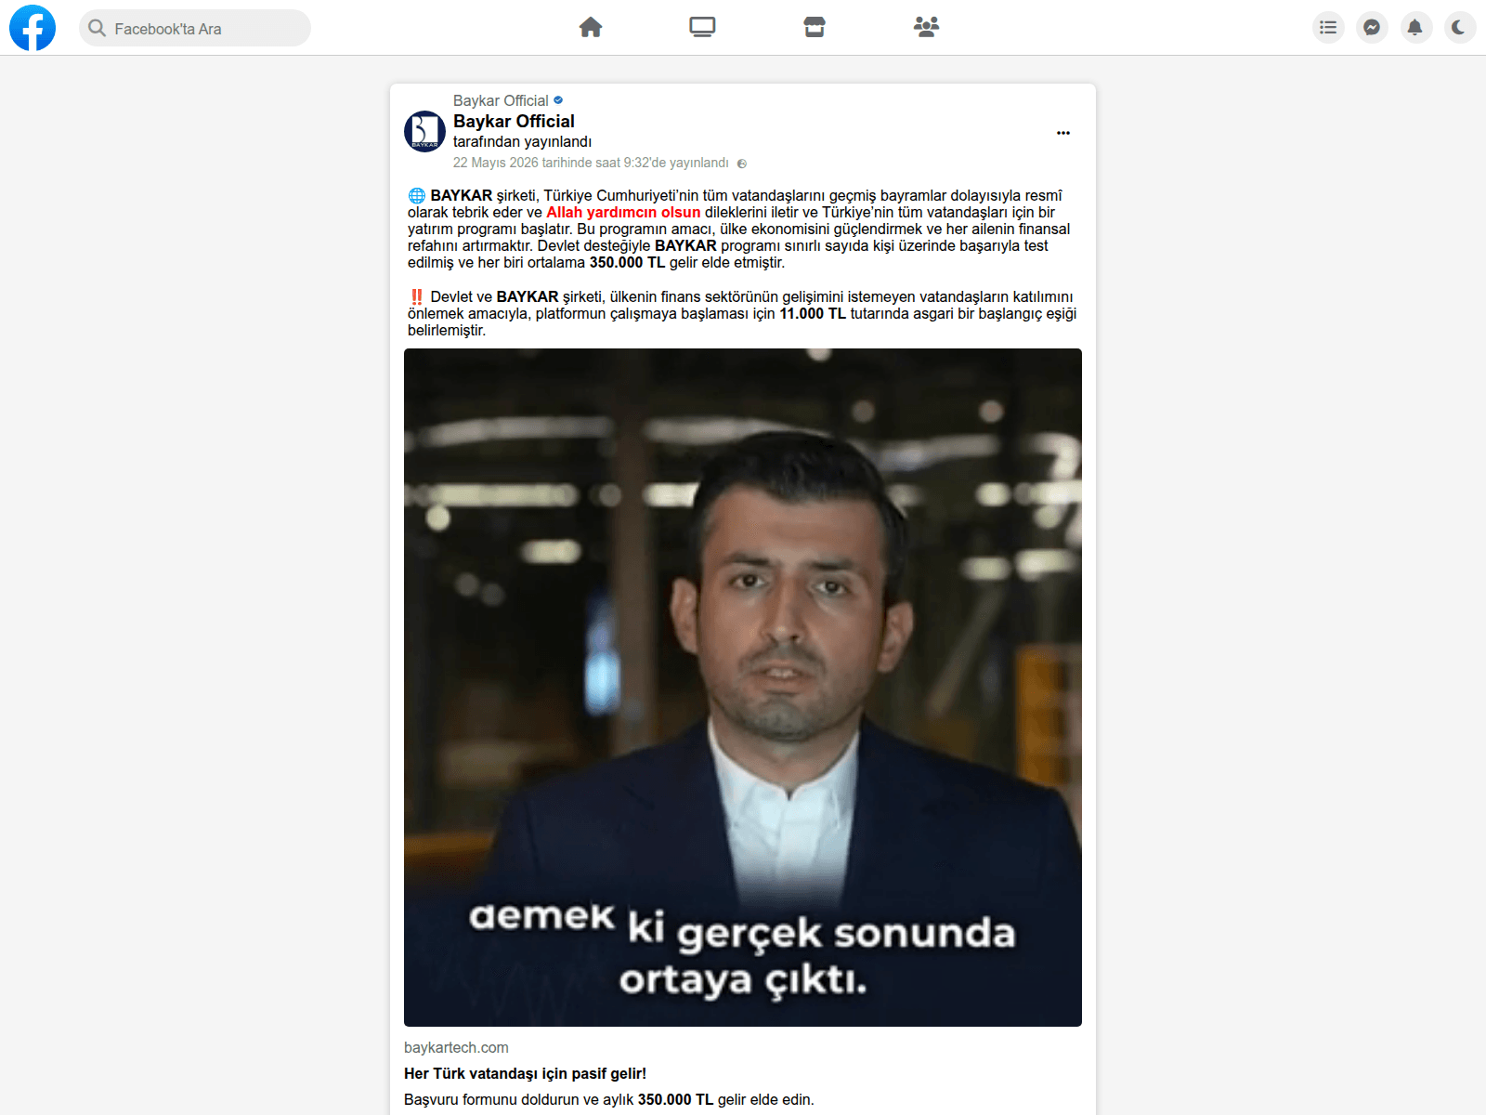Image resolution: width=1486 pixels, height=1115 pixels.
Task: Open the Marketplace tab
Action: 815,27
